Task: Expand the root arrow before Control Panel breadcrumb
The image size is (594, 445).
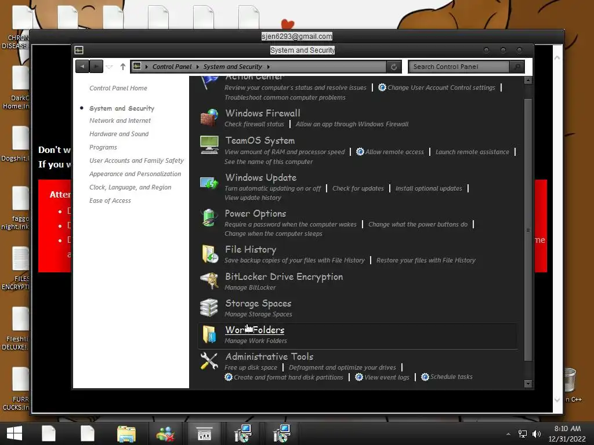Action: (x=147, y=67)
